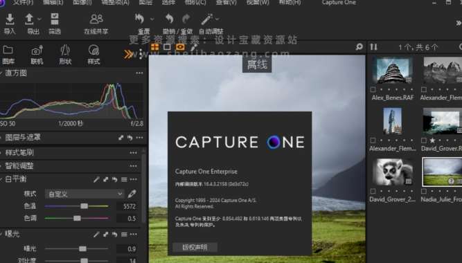Open the dropdown arrow next to 自动调整
This screenshot has width=462, height=263.
[217, 19]
